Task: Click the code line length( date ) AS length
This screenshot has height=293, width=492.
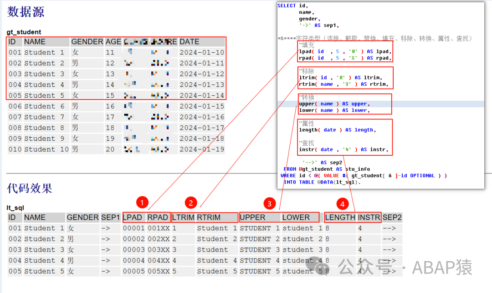Action: coord(337,129)
